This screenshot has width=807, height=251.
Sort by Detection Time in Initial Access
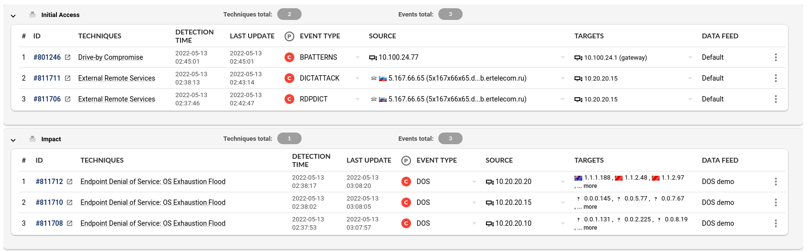coord(194,36)
